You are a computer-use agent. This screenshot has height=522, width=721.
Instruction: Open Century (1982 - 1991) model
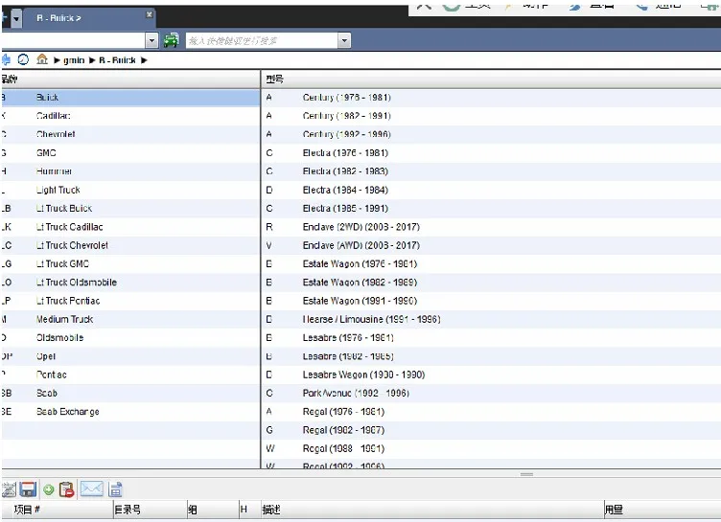491,116
